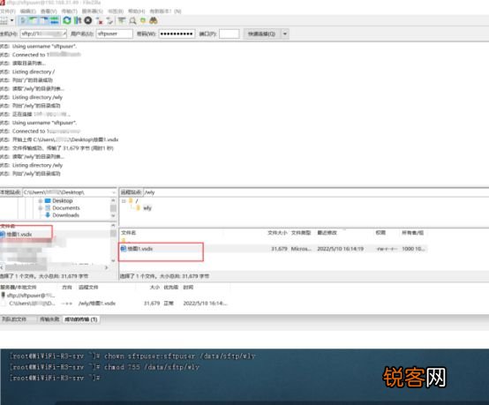Image resolution: width=489 pixels, height=405 pixels.
Task: Disconnect from the current server
Action: pyautogui.click(x=100, y=20)
